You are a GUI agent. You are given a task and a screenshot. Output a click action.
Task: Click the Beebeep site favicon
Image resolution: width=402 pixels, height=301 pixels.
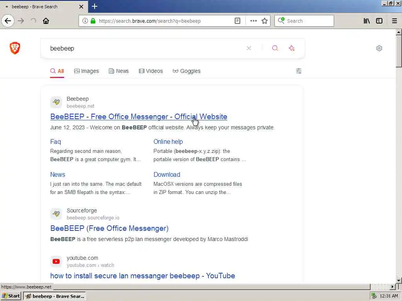(56, 102)
